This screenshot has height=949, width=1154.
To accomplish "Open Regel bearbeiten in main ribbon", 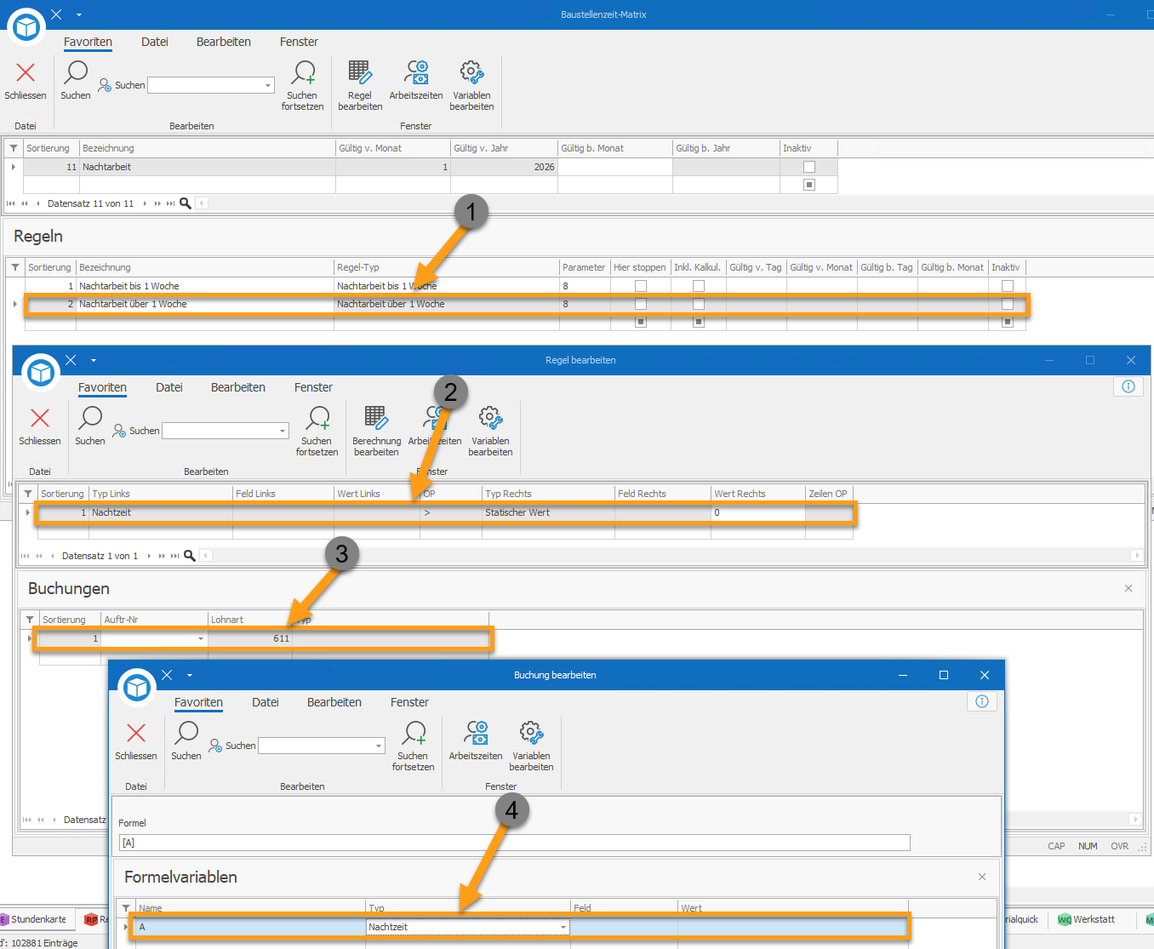I will click(360, 85).
